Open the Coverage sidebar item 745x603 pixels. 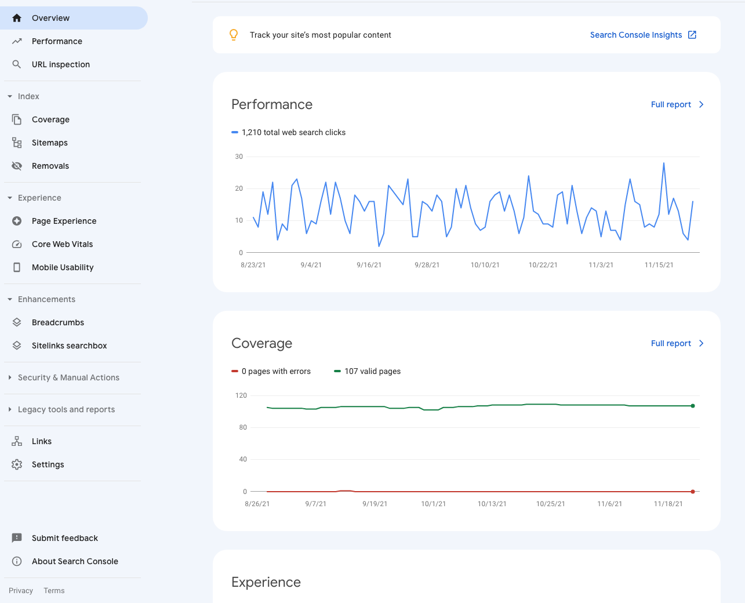coord(74,119)
